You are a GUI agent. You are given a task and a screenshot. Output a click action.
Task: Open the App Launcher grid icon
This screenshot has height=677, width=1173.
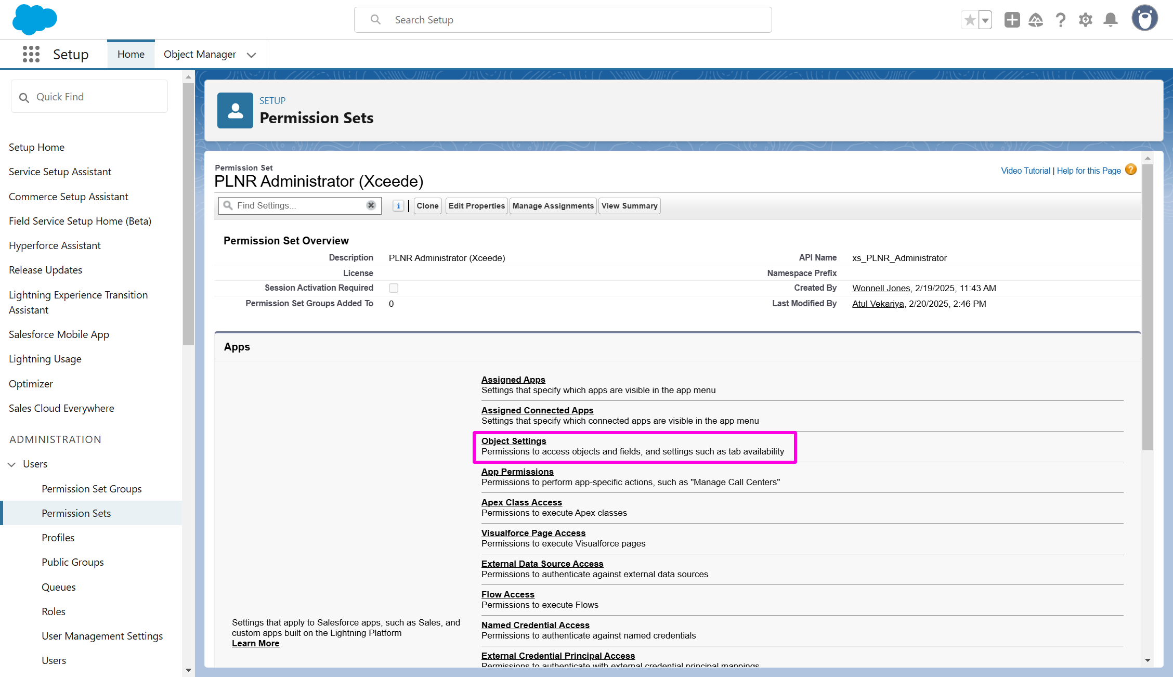pyautogui.click(x=31, y=54)
